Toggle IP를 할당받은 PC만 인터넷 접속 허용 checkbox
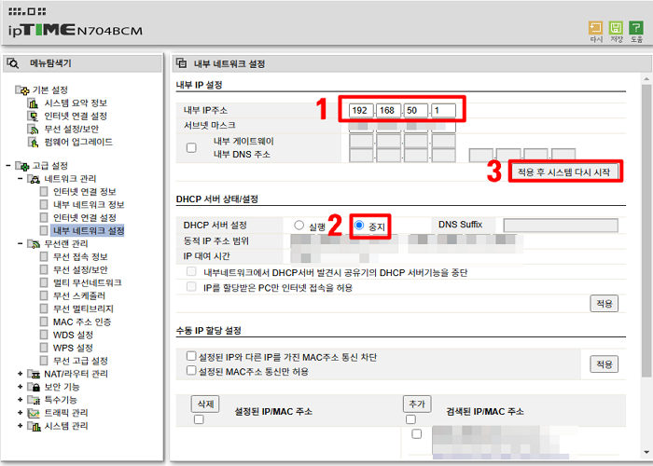The height and width of the screenshot is (466, 653). click(x=191, y=287)
